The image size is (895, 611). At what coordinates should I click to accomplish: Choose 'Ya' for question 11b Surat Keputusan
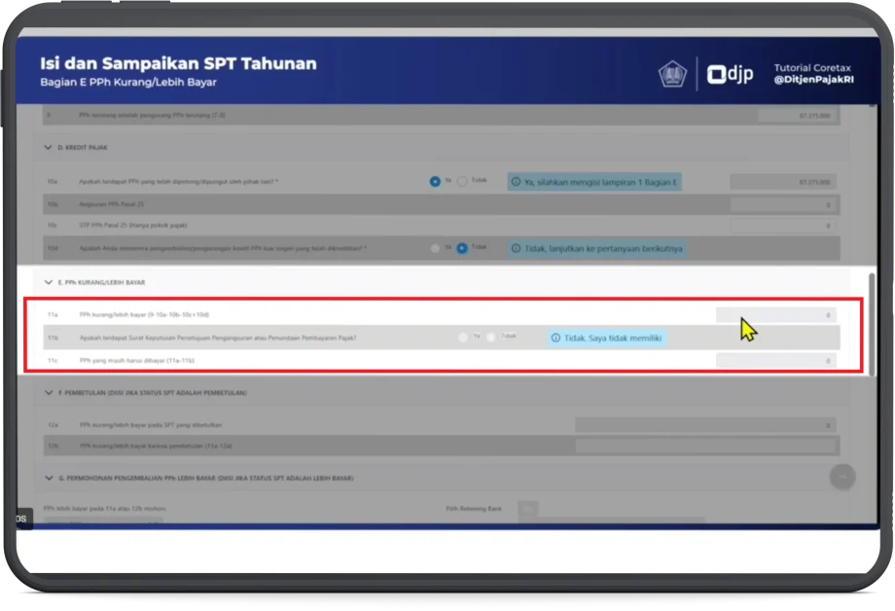coord(463,338)
